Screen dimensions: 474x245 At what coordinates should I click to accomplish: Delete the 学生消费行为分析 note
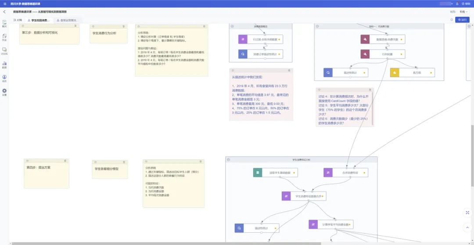(124, 27)
